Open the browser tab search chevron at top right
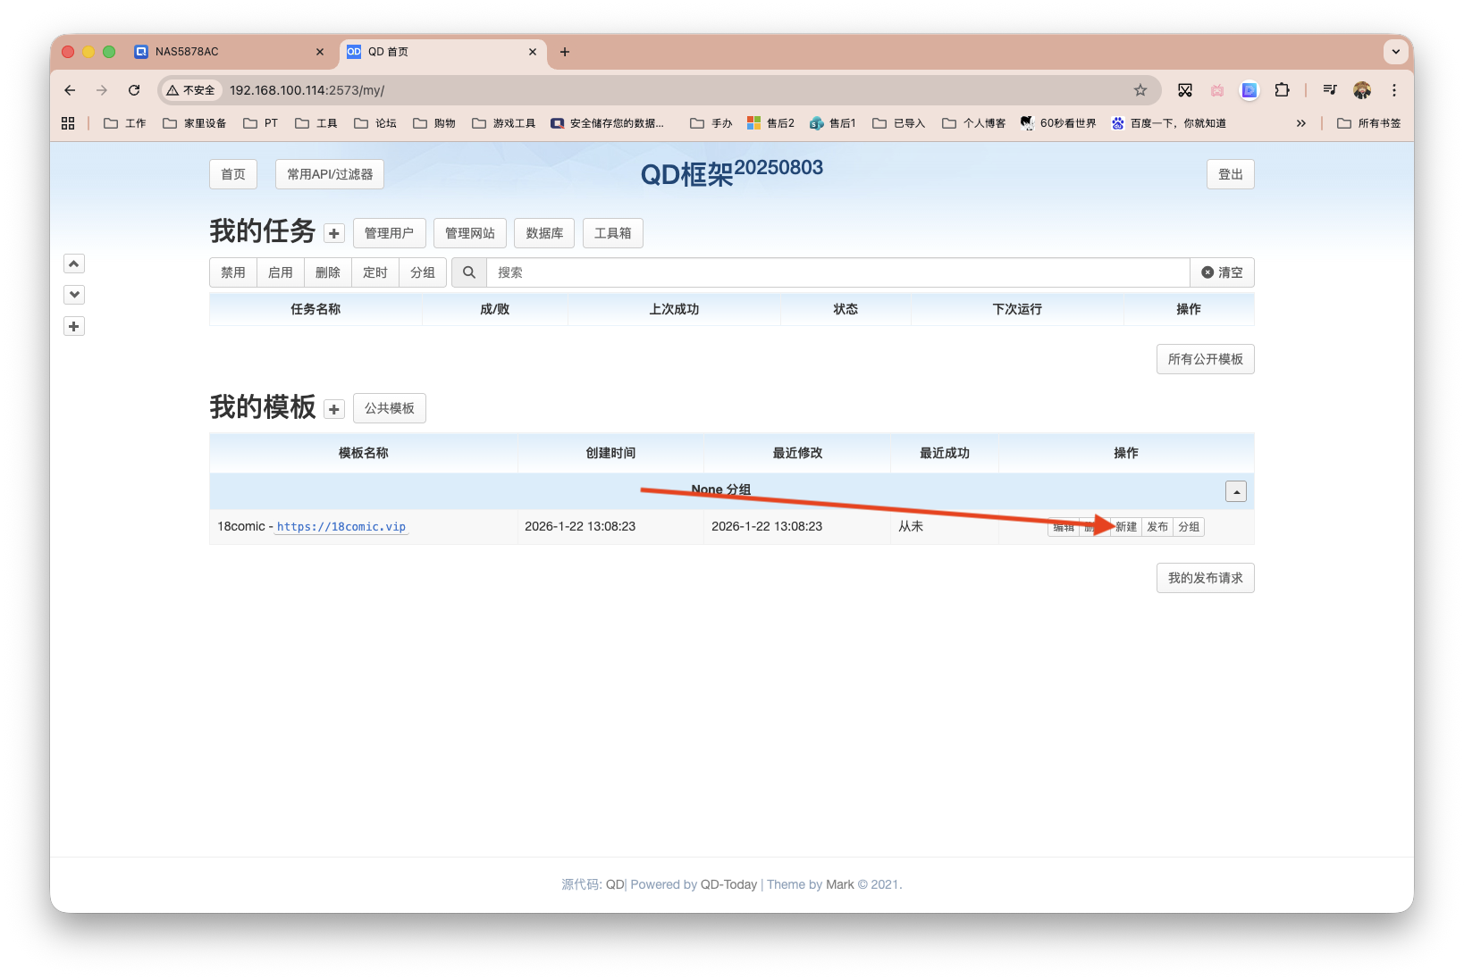 point(1395,52)
